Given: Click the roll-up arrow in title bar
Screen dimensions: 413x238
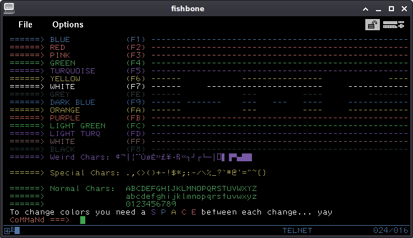Looking at the screenshot, I should 366,9.
